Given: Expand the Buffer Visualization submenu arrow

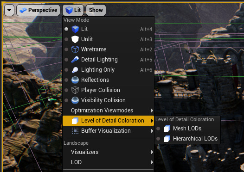Looking at the screenshot, I should (x=152, y=131).
